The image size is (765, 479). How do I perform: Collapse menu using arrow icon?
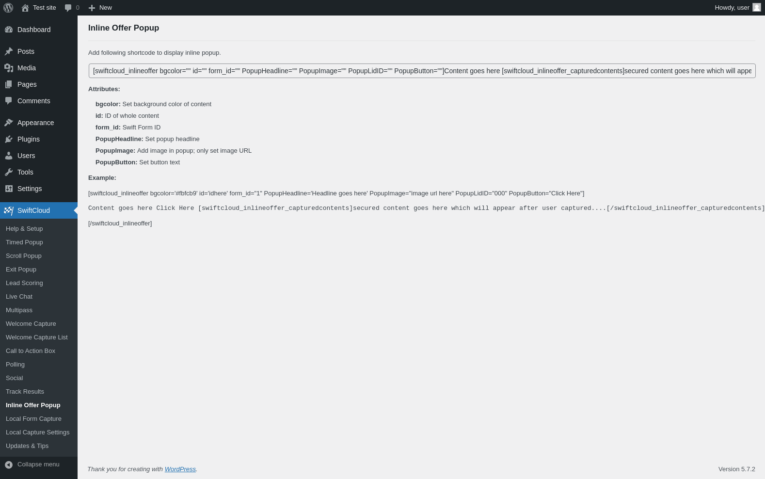coord(9,464)
